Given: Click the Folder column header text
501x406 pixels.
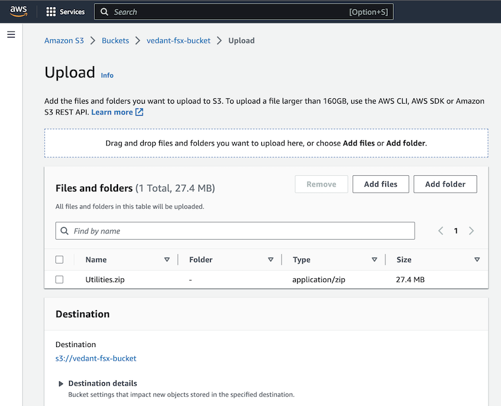Looking at the screenshot, I should (x=200, y=260).
